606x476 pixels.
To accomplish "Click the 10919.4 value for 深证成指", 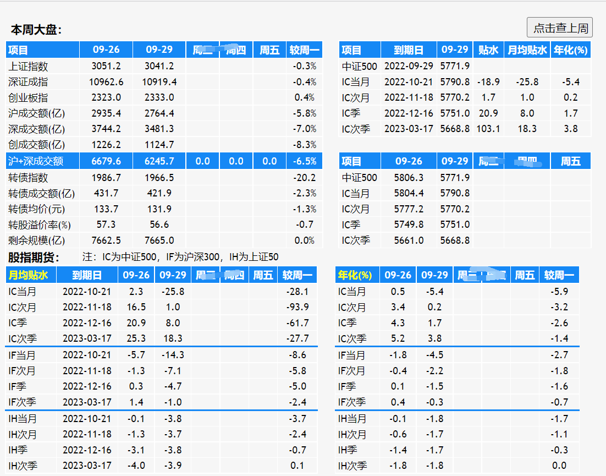I will (159, 82).
